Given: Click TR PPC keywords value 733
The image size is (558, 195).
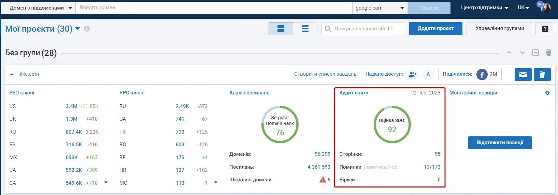Looking at the screenshot, I should tap(180, 132).
